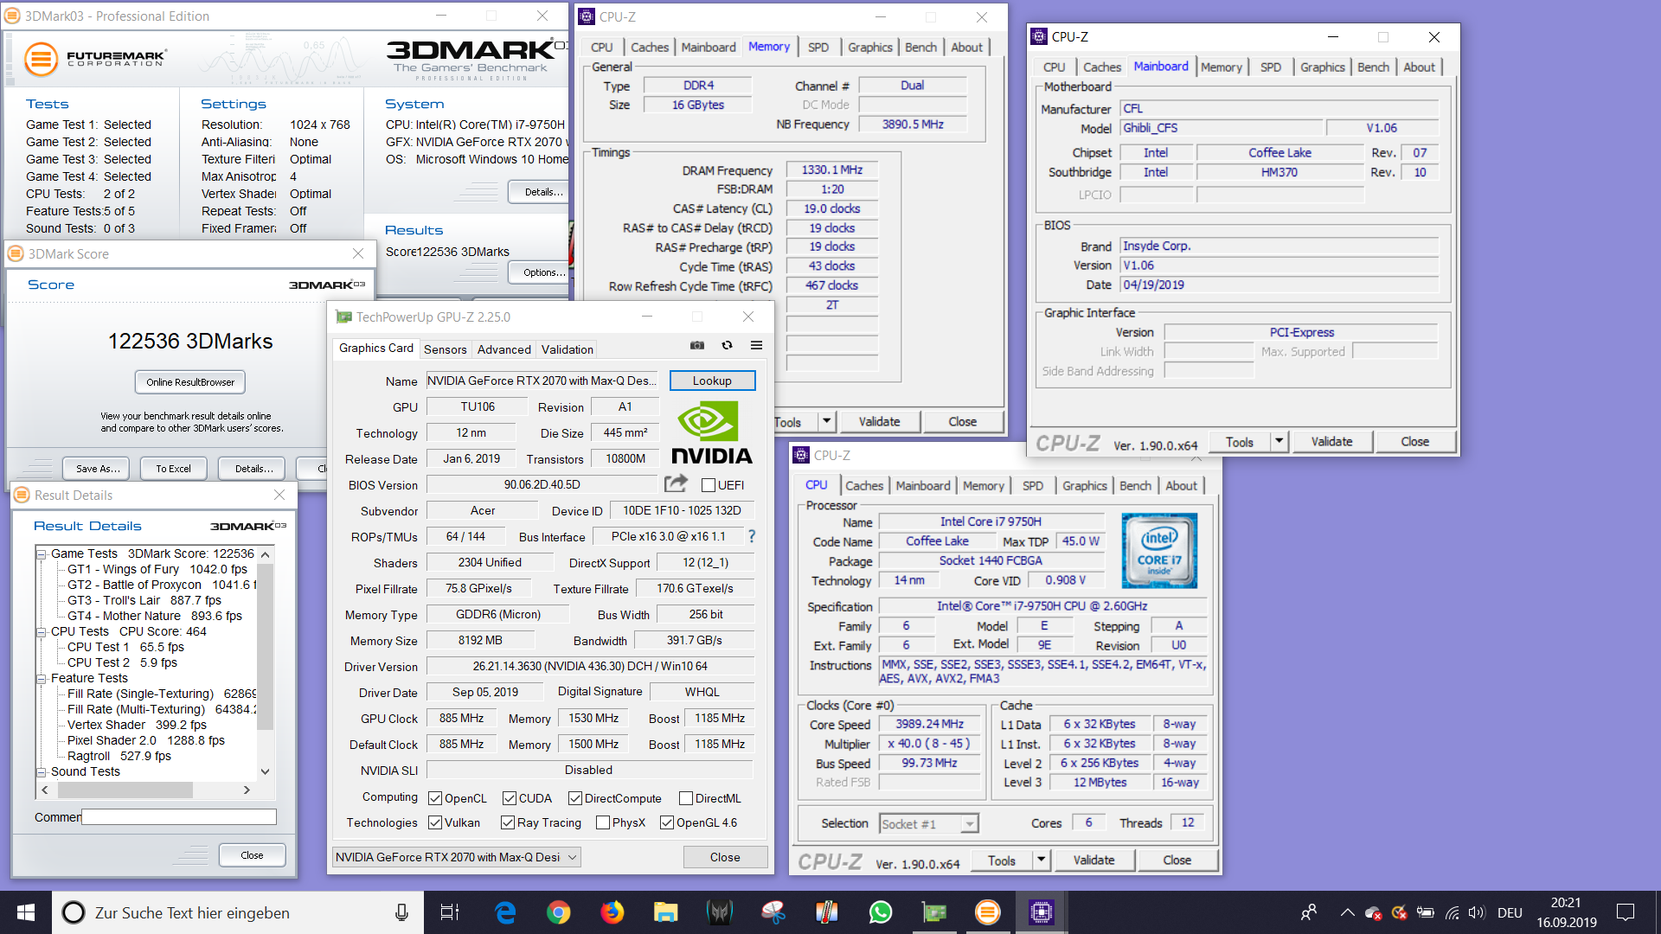The height and width of the screenshot is (934, 1661).
Task: Open the Tools dropdown arrow in CPU-Z Mainboard window
Action: point(1279,441)
